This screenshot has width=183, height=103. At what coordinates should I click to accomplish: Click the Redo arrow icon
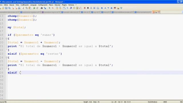tap(37, 8)
